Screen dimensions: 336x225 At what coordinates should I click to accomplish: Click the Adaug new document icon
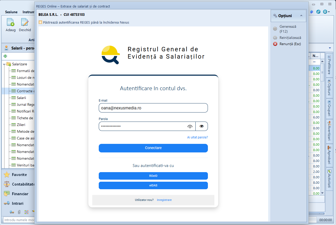click(11, 22)
